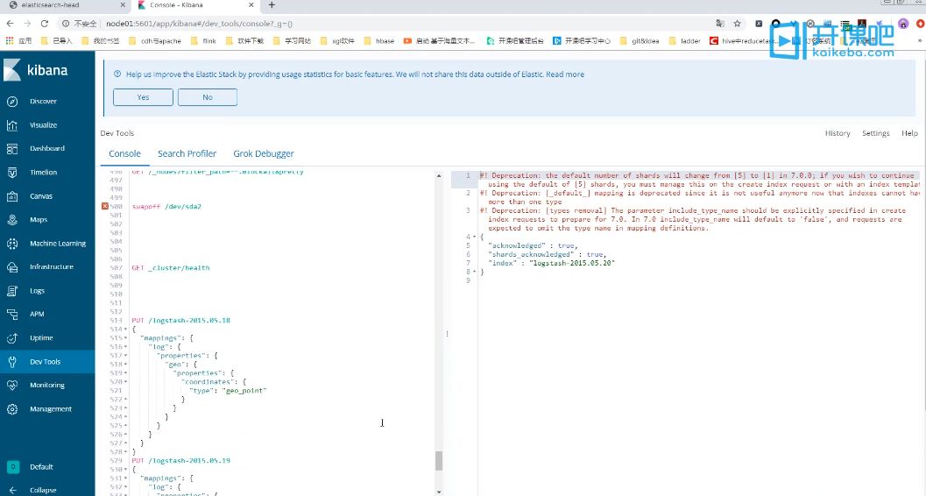
Task: Open the console History panel
Action: (837, 133)
